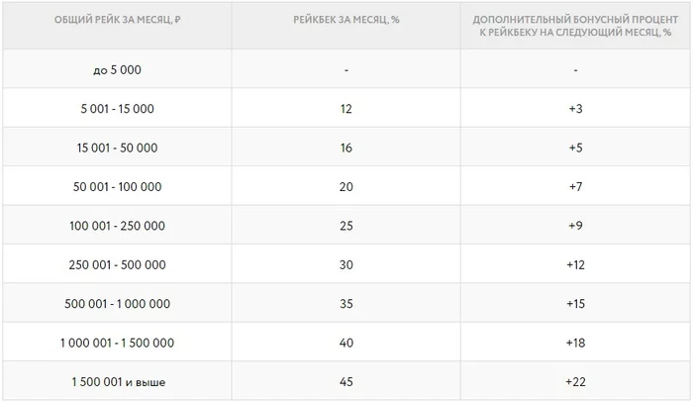Select the 16 percent rakeback cell

[x=346, y=148]
